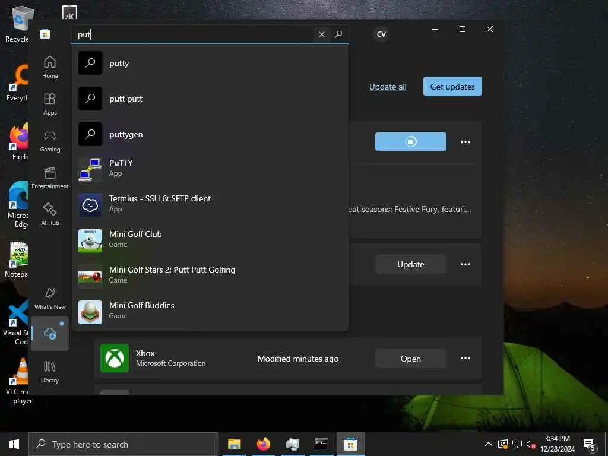Click 'Microsoft Corporation' publisher text
Viewport: 608px width, 456px height.
[x=170, y=363]
